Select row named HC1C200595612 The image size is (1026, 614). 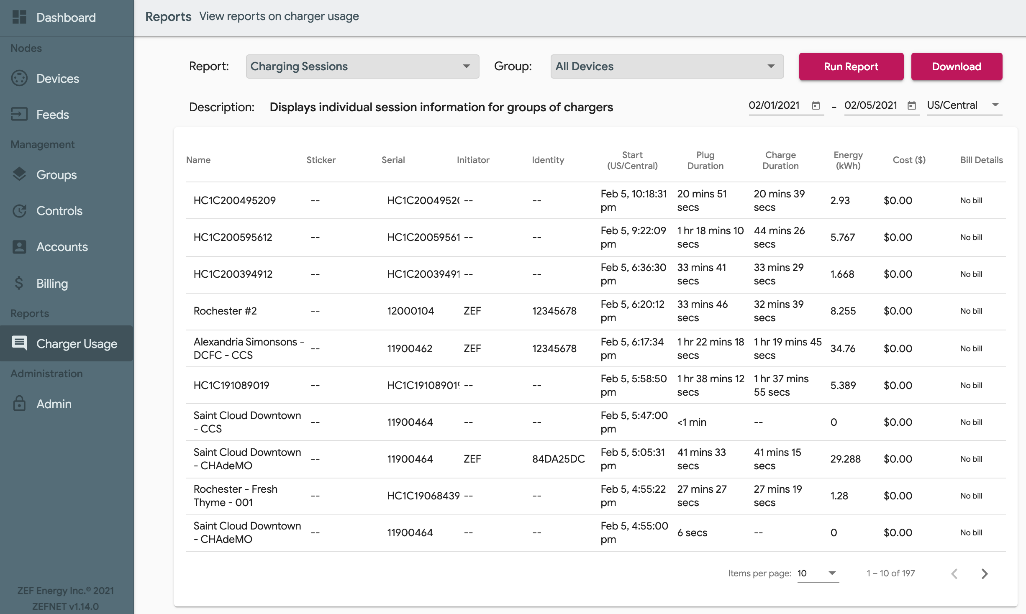coord(233,237)
